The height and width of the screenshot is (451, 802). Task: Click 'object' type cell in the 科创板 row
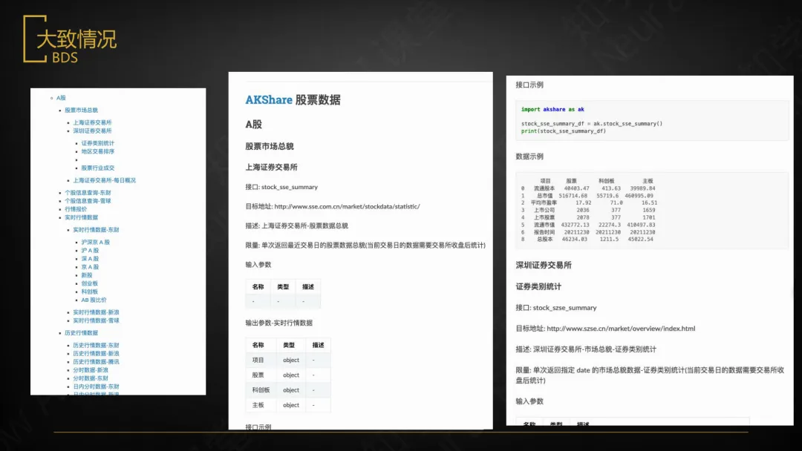pos(291,390)
